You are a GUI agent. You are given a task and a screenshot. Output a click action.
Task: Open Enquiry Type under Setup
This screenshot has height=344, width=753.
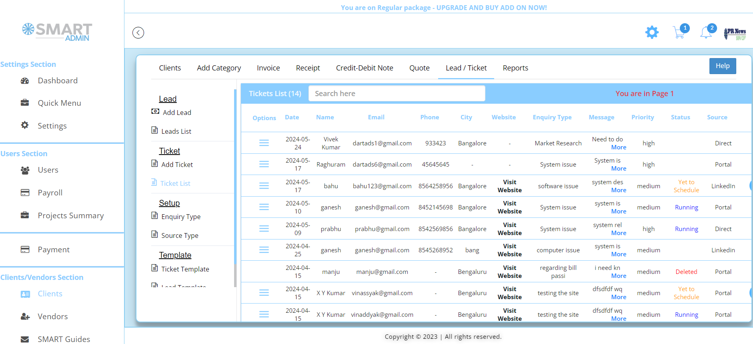pos(181,217)
